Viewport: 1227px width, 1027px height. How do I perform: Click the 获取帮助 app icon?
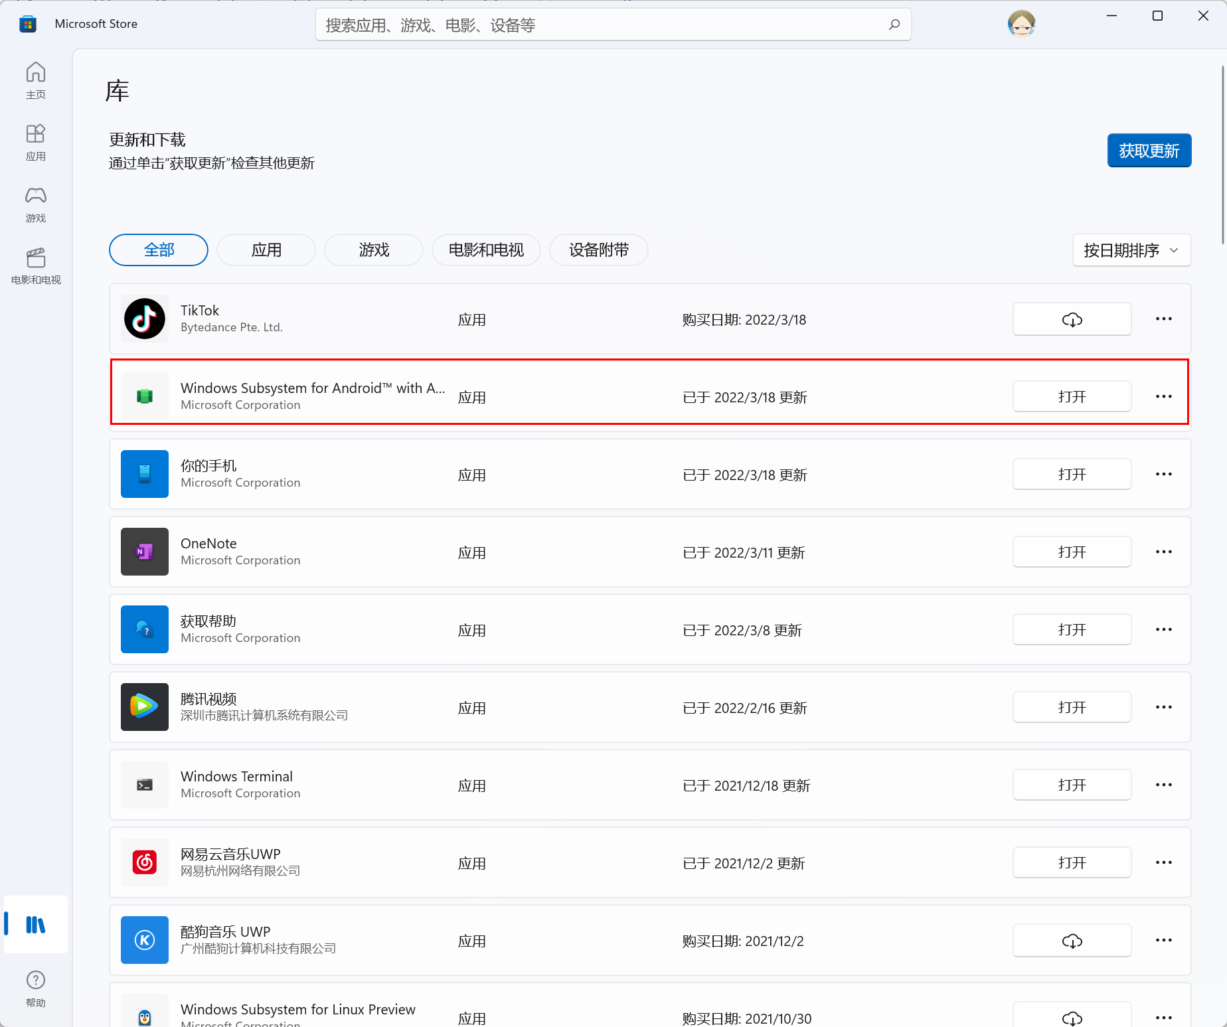click(x=145, y=629)
